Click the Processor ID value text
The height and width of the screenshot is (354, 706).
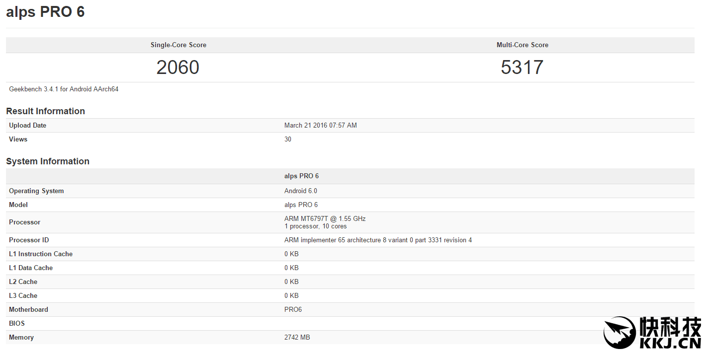378,240
